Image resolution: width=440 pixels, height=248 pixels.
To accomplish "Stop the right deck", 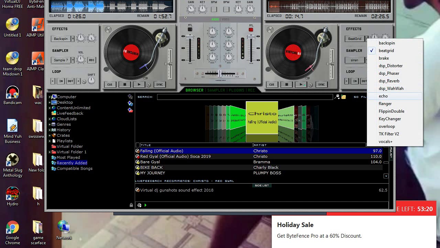I will 287,84.
